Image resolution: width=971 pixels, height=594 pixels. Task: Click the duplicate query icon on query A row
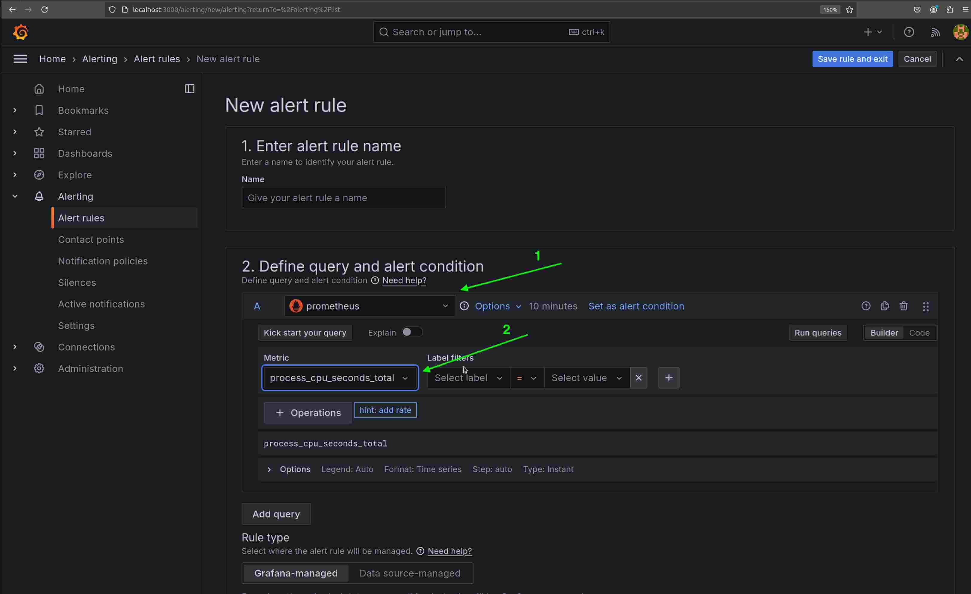coord(885,306)
